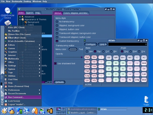
Task: Select No translucency menu style
Action: point(57,22)
